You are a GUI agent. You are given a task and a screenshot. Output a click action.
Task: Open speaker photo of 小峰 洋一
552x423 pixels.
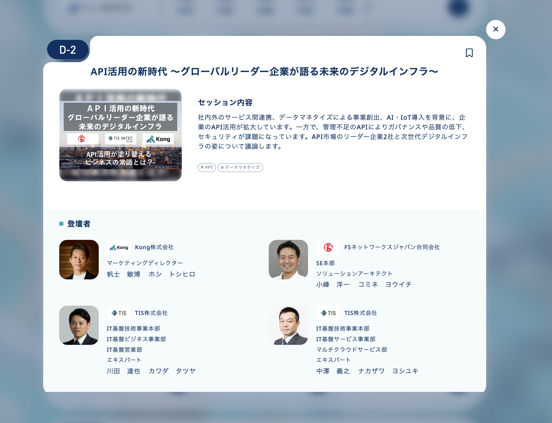pos(288,259)
